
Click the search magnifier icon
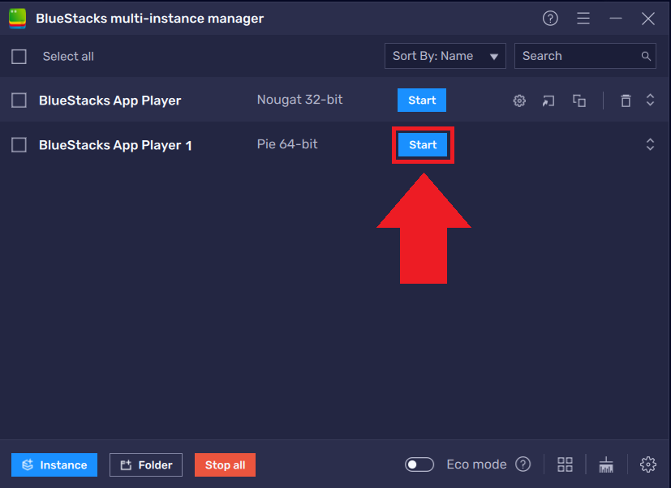646,56
